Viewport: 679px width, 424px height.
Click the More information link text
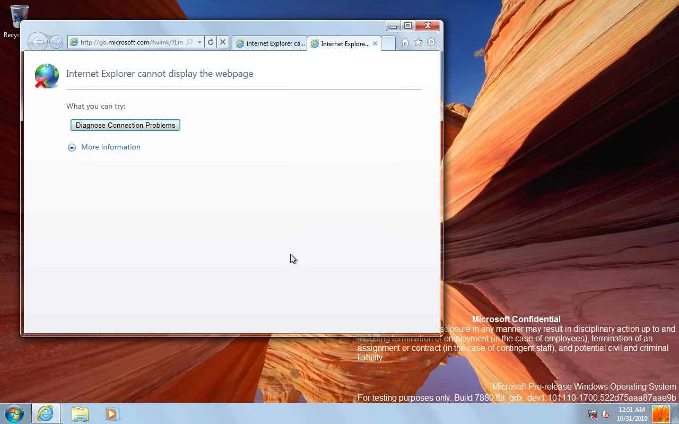point(111,147)
